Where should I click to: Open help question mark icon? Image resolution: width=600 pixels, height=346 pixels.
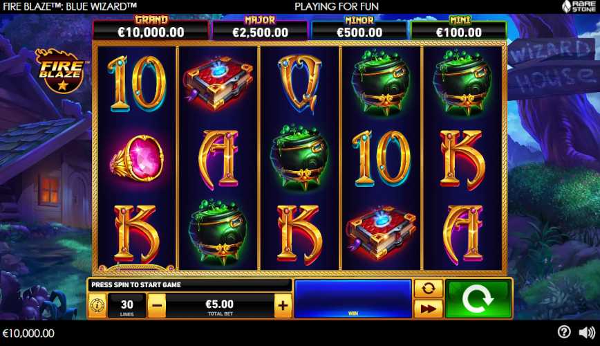pos(564,332)
